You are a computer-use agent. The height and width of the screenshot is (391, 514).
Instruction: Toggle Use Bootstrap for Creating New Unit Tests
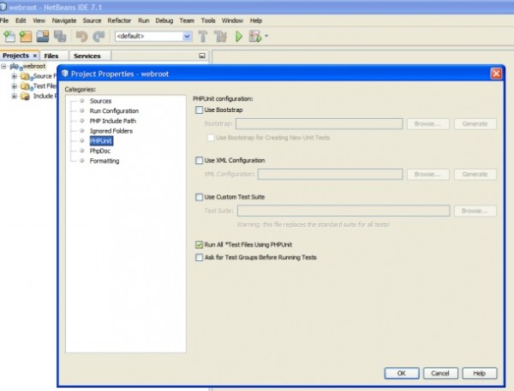211,138
